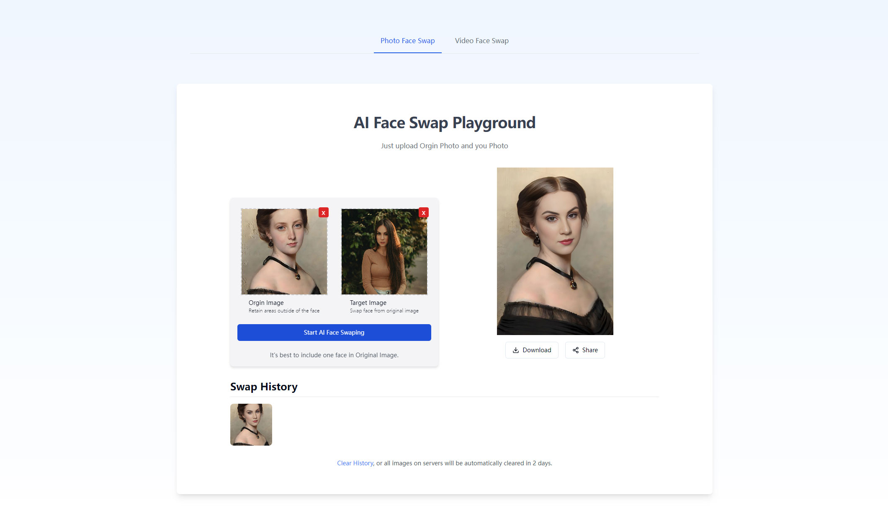Click the Target Image preview photo
Screen dimensions: 888x521
(x=384, y=251)
